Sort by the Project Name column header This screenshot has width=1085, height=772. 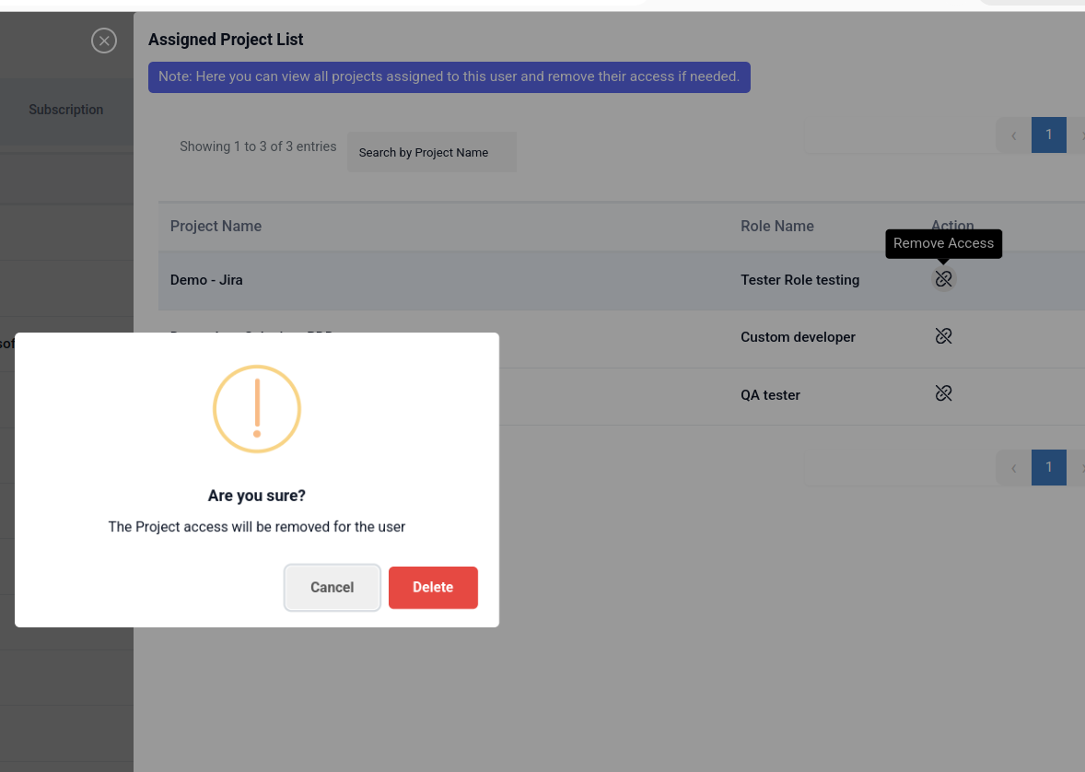(x=216, y=226)
